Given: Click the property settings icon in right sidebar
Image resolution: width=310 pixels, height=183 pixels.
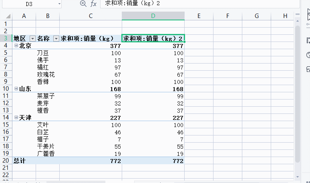Looking at the screenshot, I should click(x=308, y=40).
